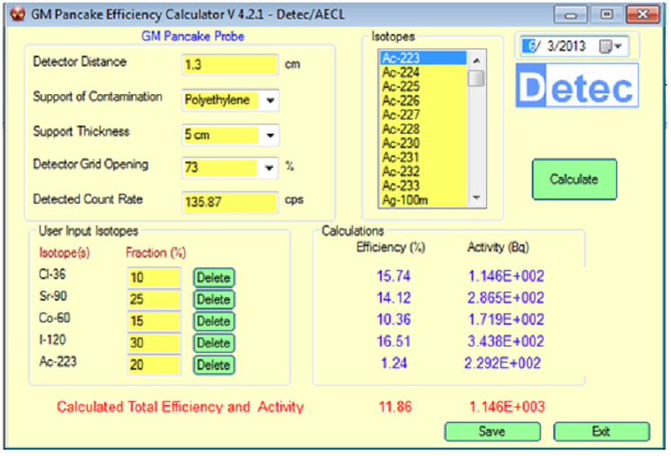This screenshot has width=671, height=456.
Task: Click the Save button
Action: click(492, 432)
